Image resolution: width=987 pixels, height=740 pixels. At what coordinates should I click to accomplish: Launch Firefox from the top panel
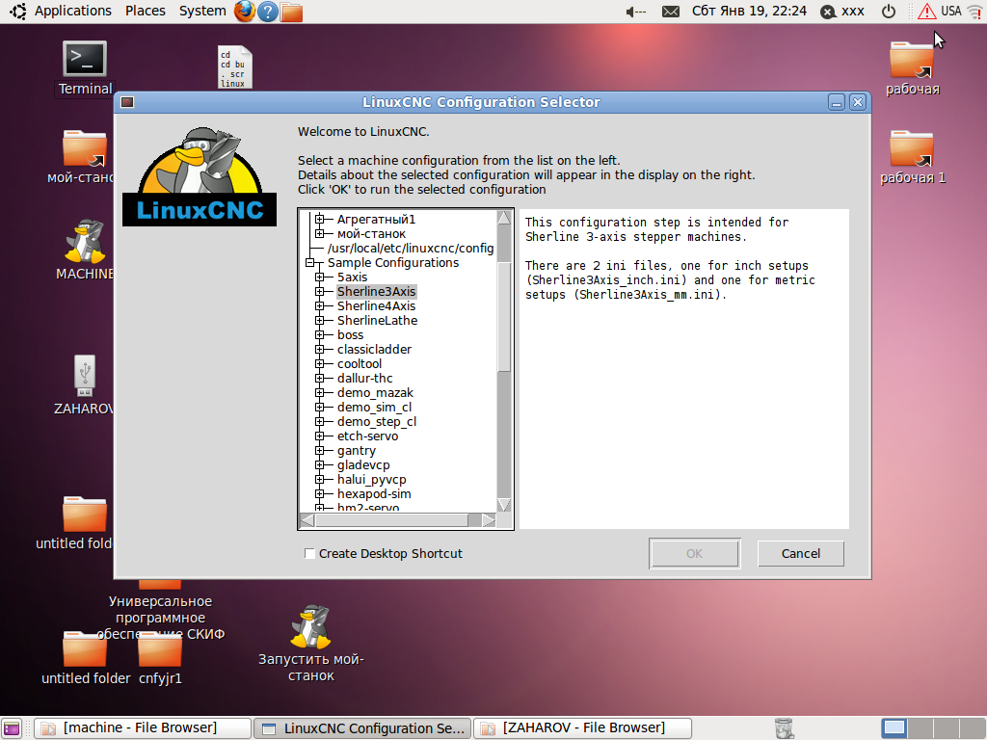click(x=245, y=12)
